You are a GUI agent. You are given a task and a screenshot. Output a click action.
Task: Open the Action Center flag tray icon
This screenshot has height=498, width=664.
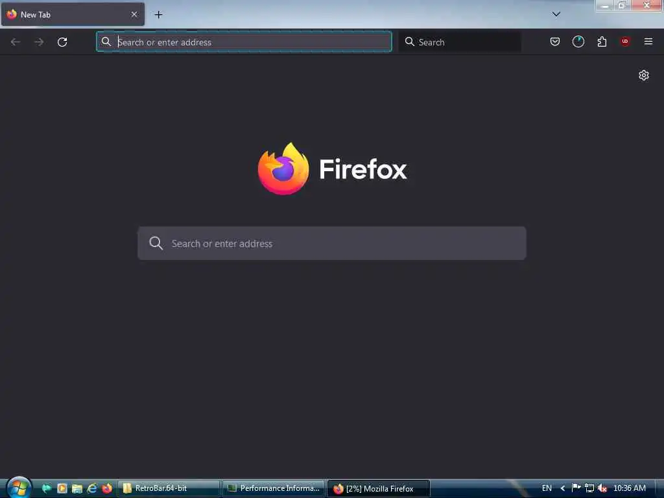(576, 488)
